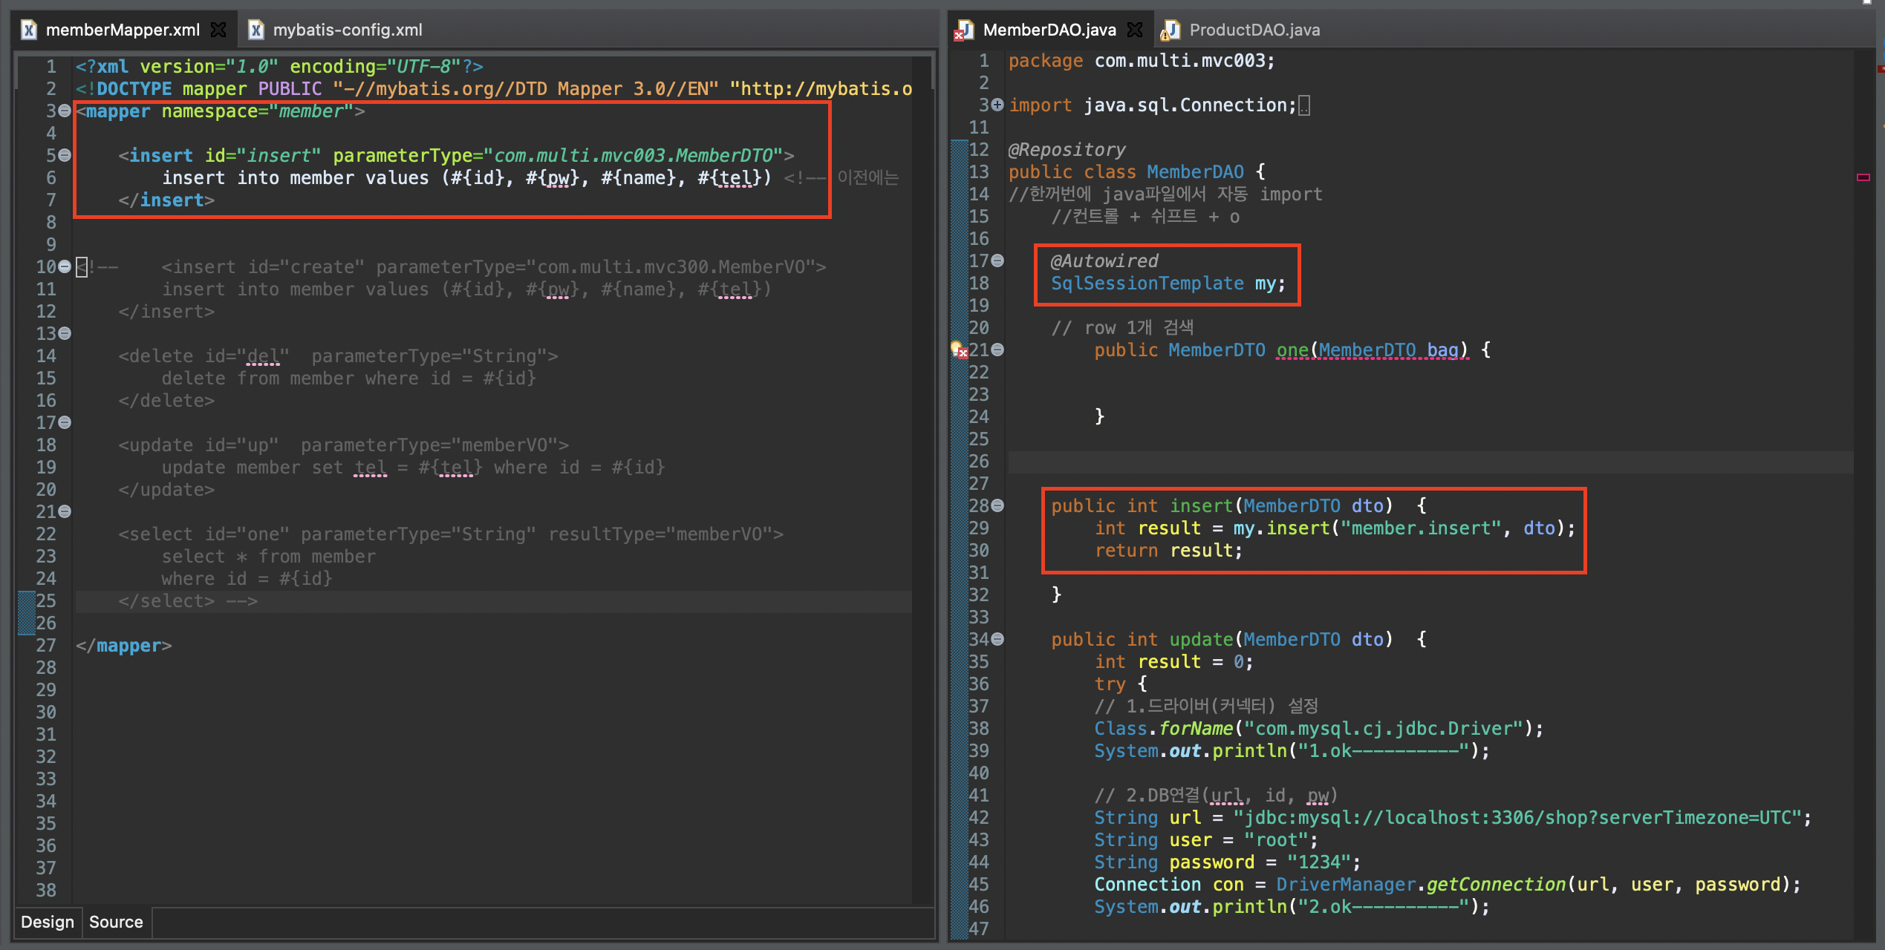
Task: Close the memberMapper.xml tab
Action: click(218, 30)
